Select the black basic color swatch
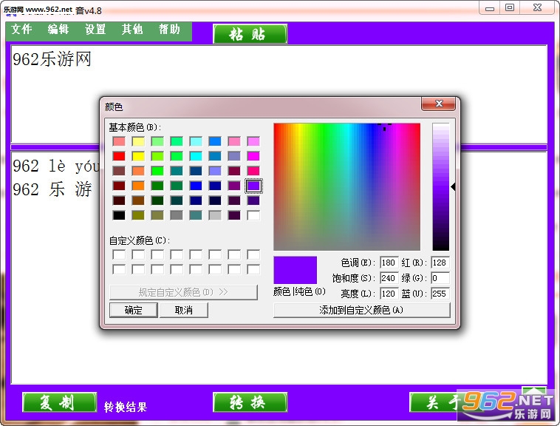The height and width of the screenshot is (426, 560). 119,215
